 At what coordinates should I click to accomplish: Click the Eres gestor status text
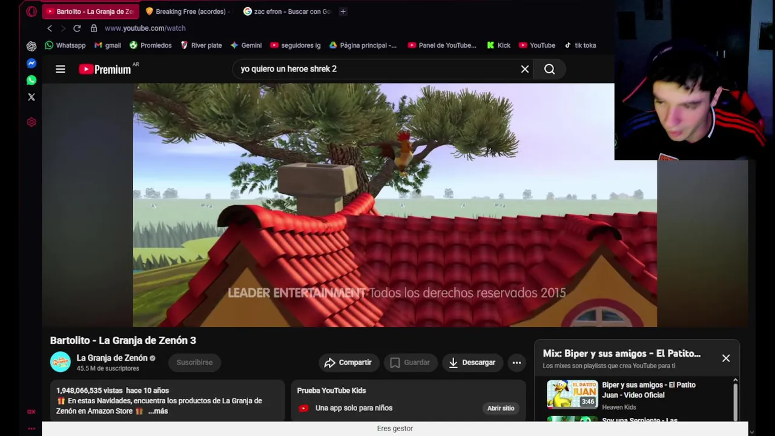[x=395, y=428]
